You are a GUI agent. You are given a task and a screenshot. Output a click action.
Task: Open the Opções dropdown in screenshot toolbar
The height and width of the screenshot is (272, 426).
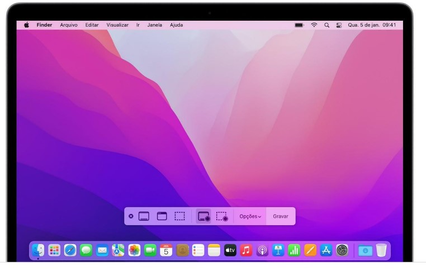(250, 216)
